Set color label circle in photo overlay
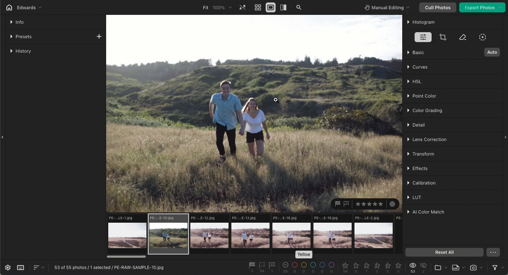The width and height of the screenshot is (508, 275). point(392,204)
